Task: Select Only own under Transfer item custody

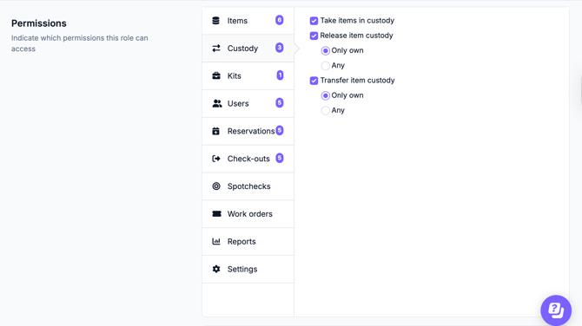Action: [x=325, y=95]
